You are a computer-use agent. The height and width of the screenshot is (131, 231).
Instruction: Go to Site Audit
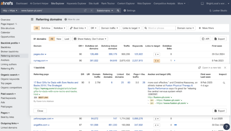pos(93,3)
